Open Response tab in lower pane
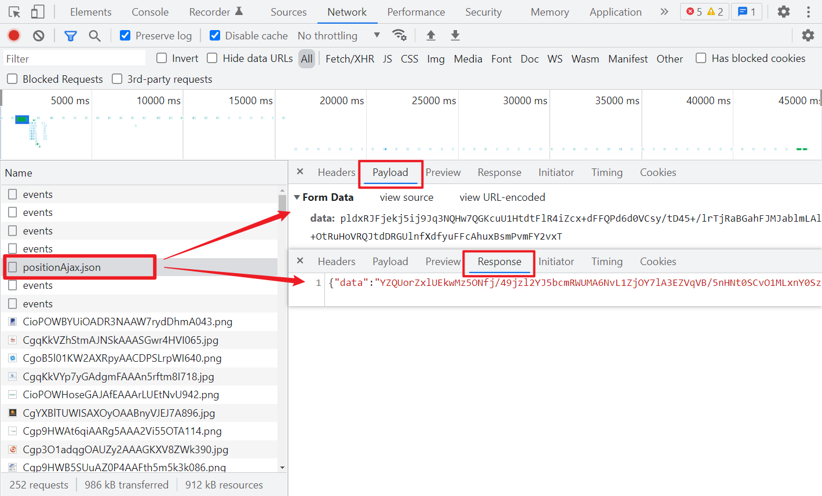Screen dimensions: 822x496 [499, 262]
